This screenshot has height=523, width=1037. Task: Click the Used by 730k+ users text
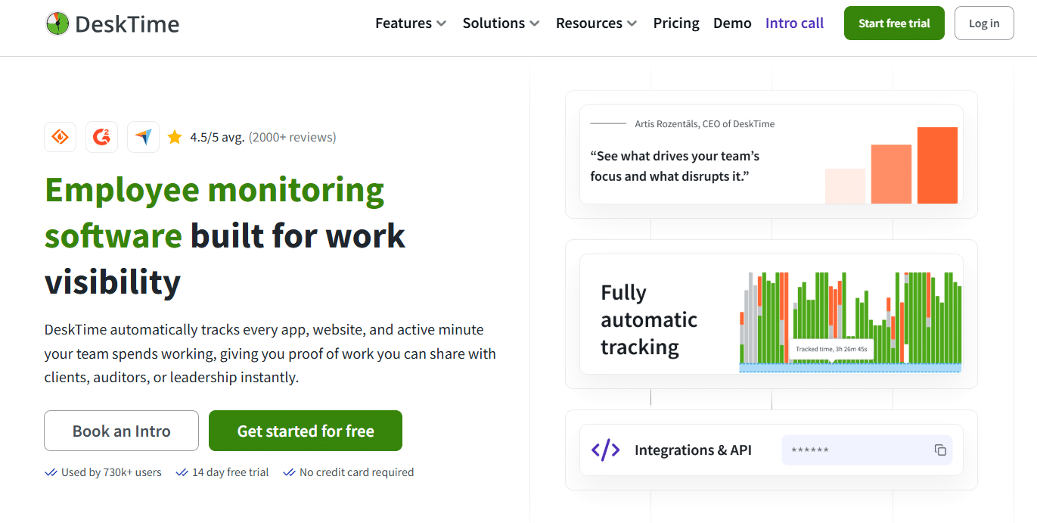111,472
